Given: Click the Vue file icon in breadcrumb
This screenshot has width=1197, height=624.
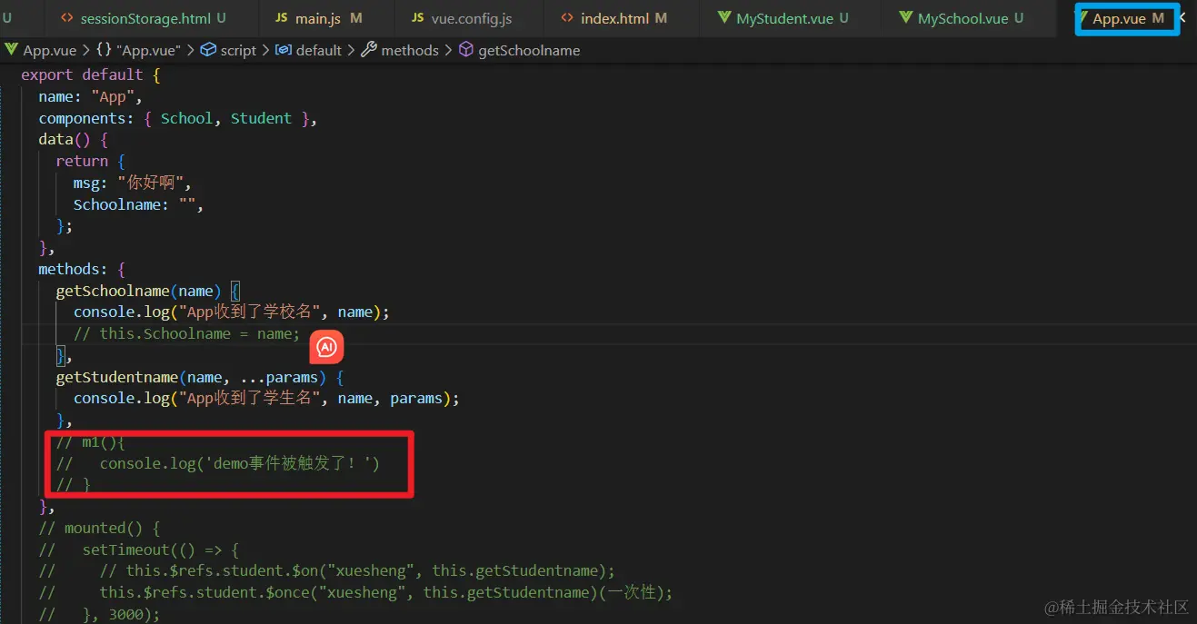Looking at the screenshot, I should tap(12, 50).
